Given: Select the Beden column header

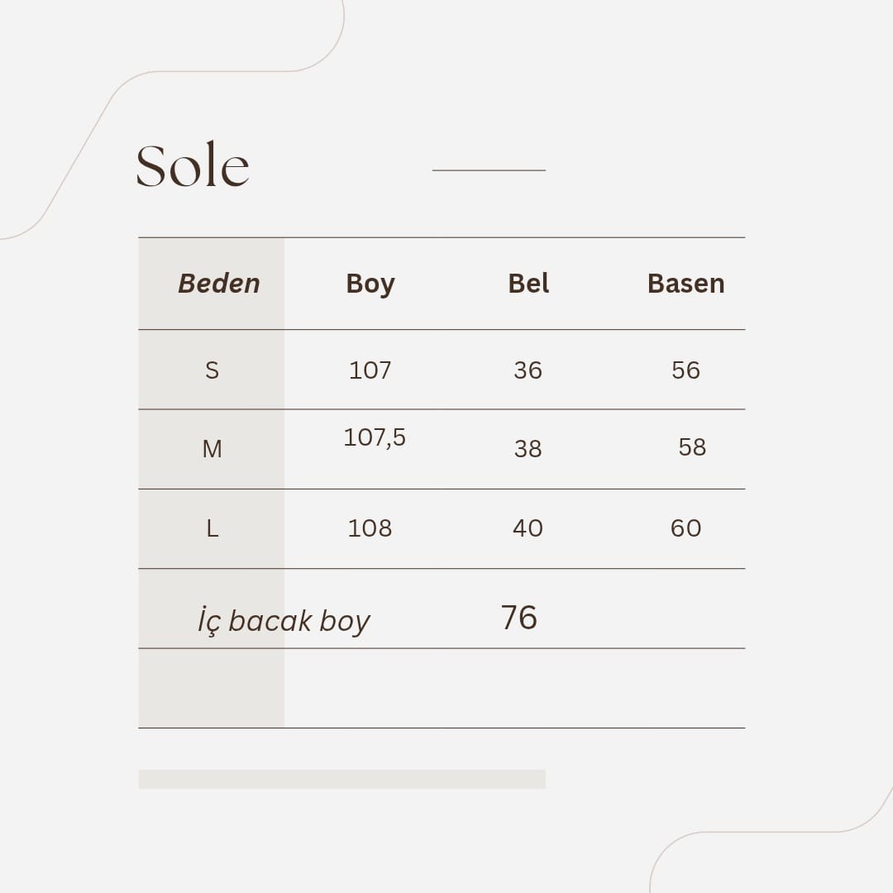Looking at the screenshot, I should (218, 283).
